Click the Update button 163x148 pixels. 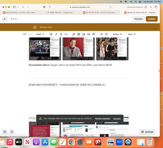(x=152, y=19)
